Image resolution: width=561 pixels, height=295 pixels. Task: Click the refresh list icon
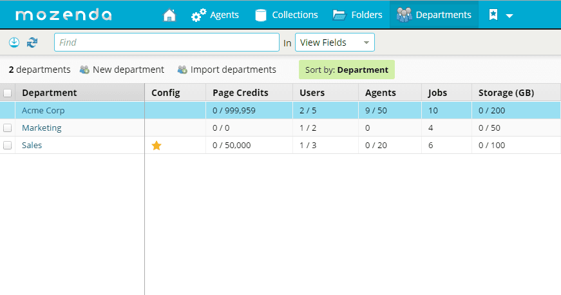tap(32, 43)
